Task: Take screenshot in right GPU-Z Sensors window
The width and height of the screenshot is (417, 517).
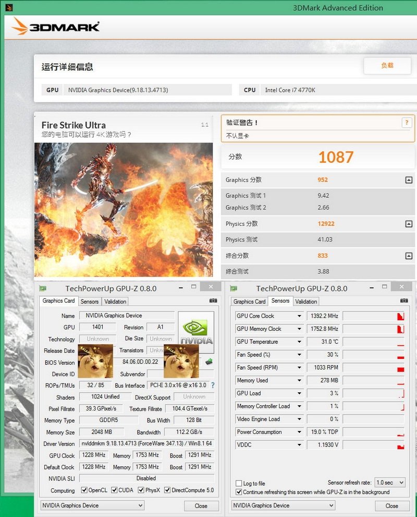Action: [x=404, y=300]
